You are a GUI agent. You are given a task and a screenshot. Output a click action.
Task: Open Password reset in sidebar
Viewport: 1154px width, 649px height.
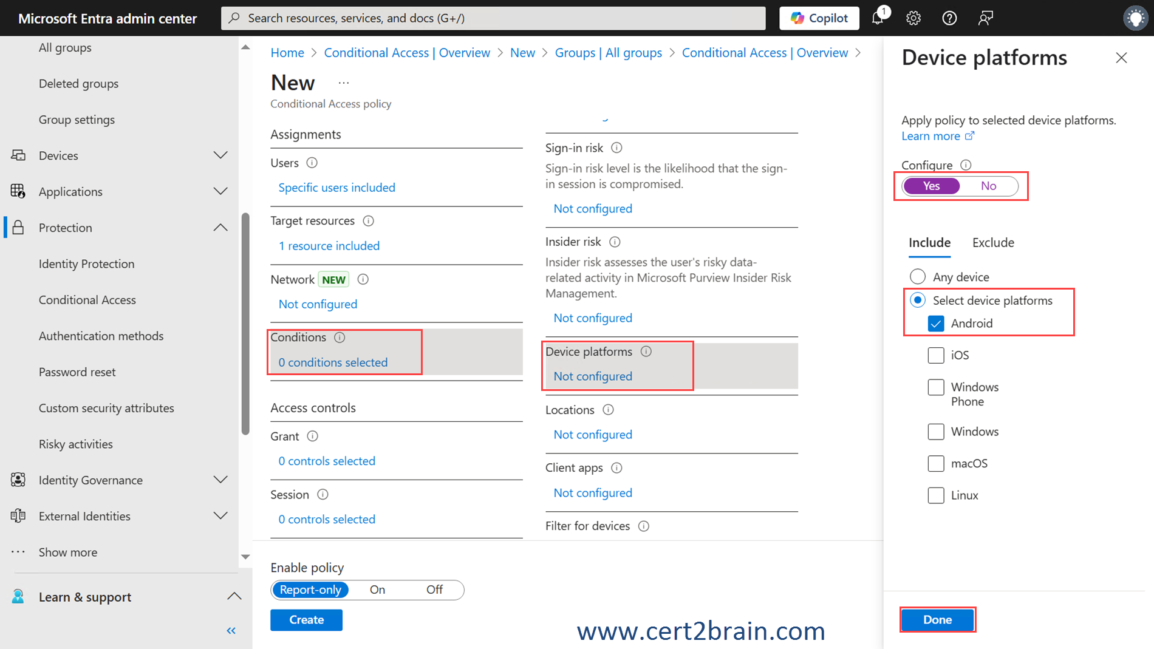click(77, 372)
